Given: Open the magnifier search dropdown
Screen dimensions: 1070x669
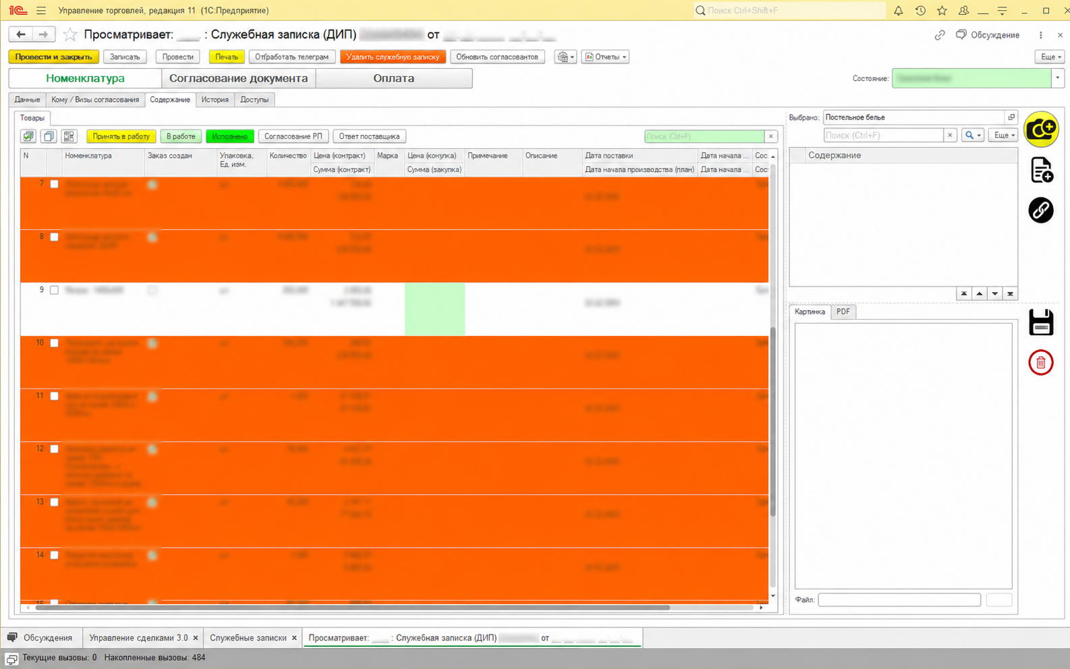Looking at the screenshot, I should tap(972, 136).
